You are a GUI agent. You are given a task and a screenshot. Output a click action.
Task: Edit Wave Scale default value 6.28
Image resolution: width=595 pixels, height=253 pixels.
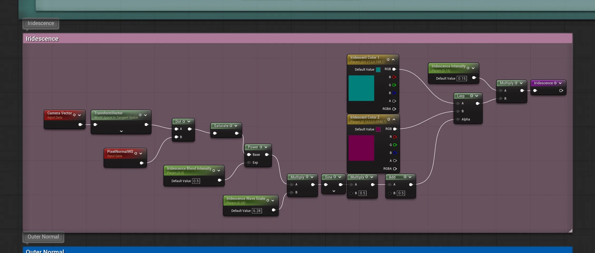tap(257, 211)
